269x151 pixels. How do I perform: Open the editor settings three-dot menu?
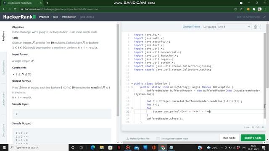coord(261,27)
